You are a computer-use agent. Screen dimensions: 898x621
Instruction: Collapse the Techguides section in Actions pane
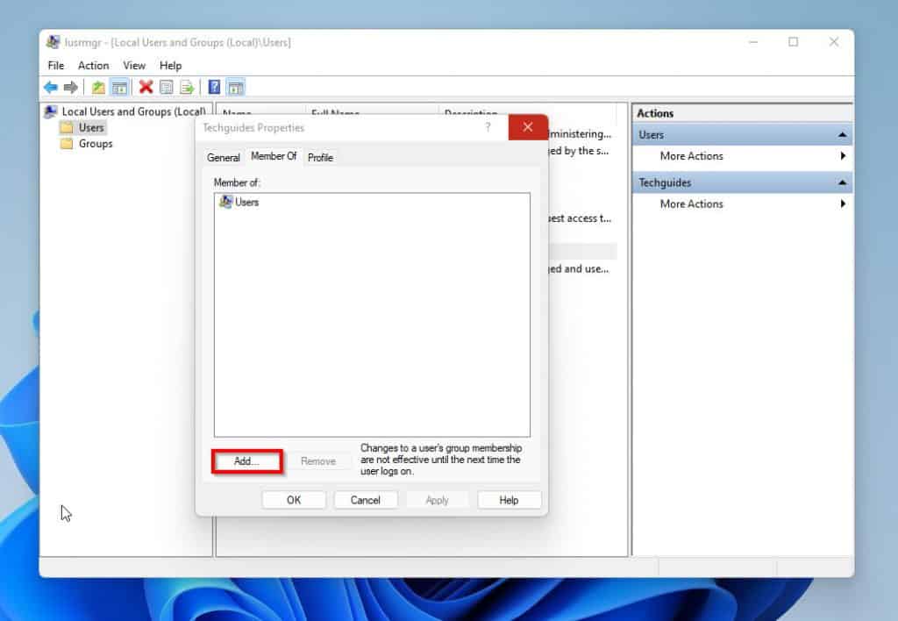pos(841,182)
